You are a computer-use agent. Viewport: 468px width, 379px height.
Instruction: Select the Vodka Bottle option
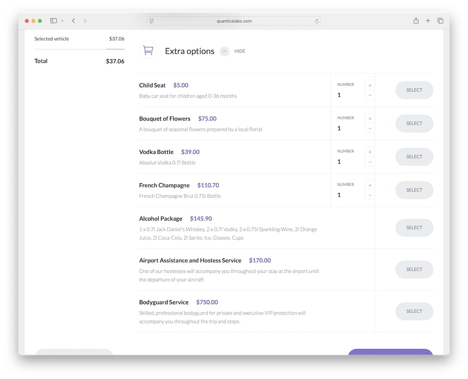pyautogui.click(x=414, y=157)
